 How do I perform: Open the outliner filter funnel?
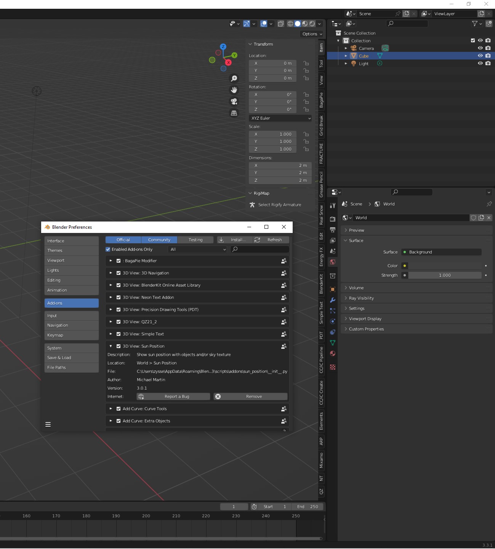(475, 24)
